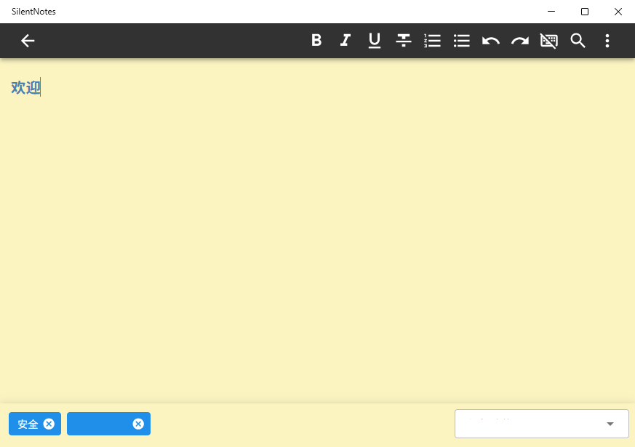Screen dimensions: 635x447
Task: Redo the last undone edit
Action: click(520, 41)
